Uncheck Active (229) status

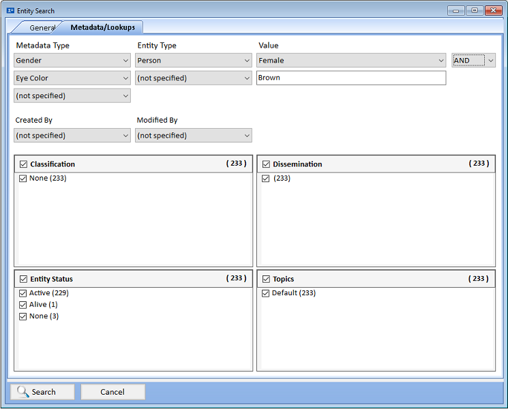[x=23, y=293]
